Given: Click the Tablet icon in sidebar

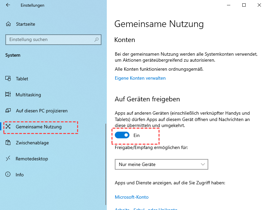Looking at the screenshot, I should 8,79.
